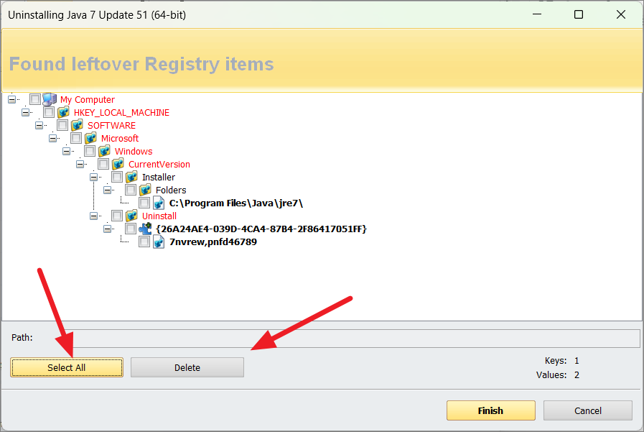644x432 pixels.
Task: Select the Folders tree label
Action: [x=171, y=190]
